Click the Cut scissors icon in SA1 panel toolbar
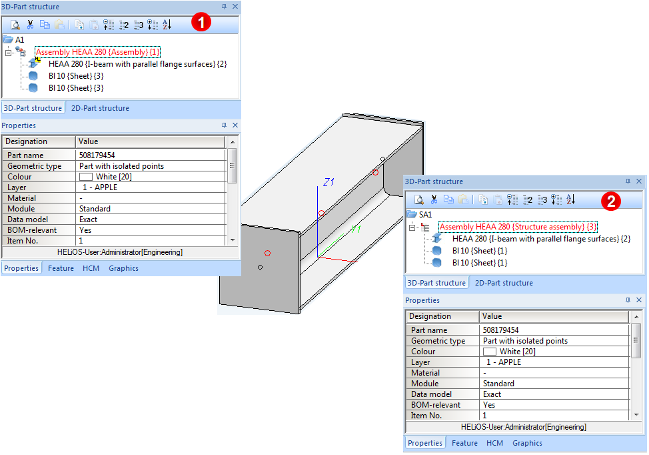 434,199
